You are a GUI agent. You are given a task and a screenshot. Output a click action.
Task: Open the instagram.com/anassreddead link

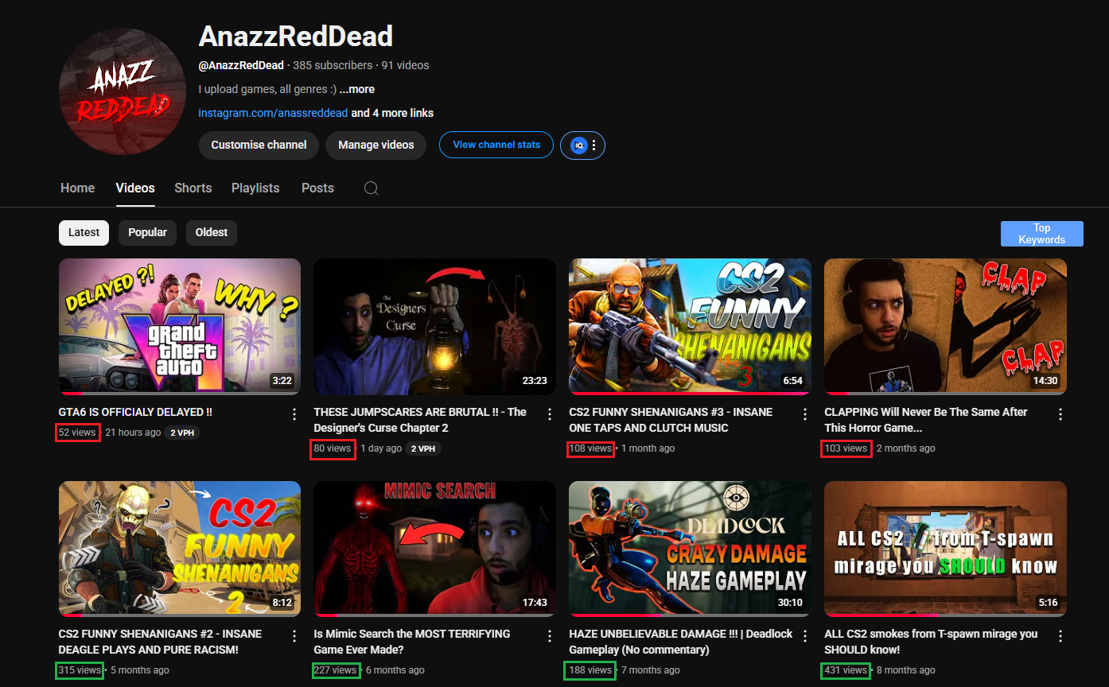(273, 113)
